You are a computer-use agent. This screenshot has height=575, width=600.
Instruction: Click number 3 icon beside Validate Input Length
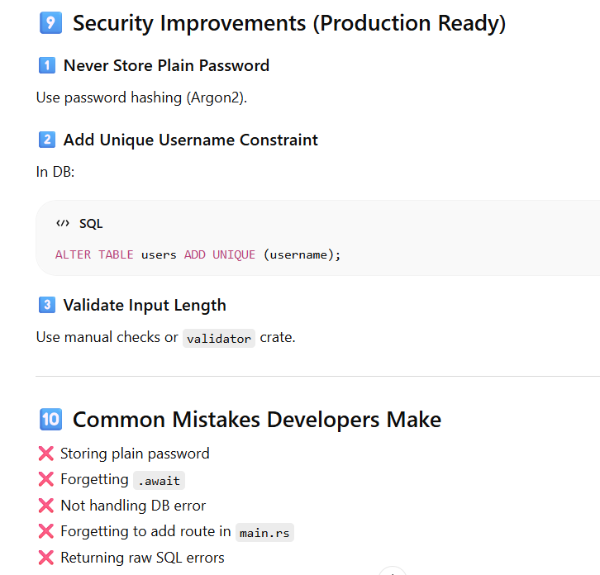(46, 305)
